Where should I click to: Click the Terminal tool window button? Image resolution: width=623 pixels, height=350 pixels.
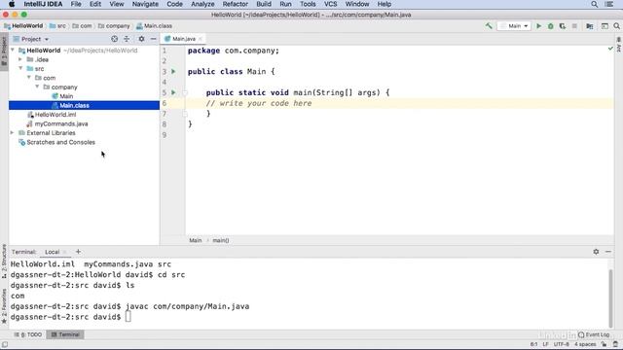(65, 334)
